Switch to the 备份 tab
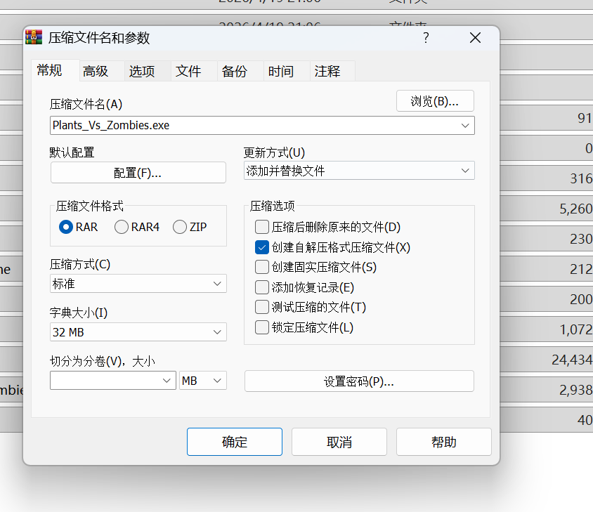 [x=234, y=71]
